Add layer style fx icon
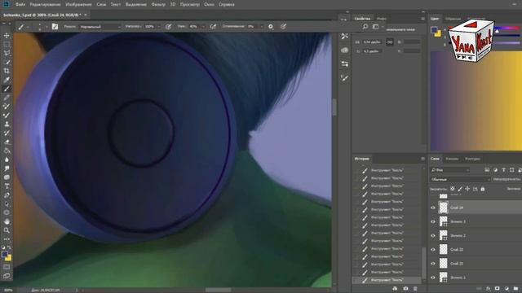 click(489, 288)
